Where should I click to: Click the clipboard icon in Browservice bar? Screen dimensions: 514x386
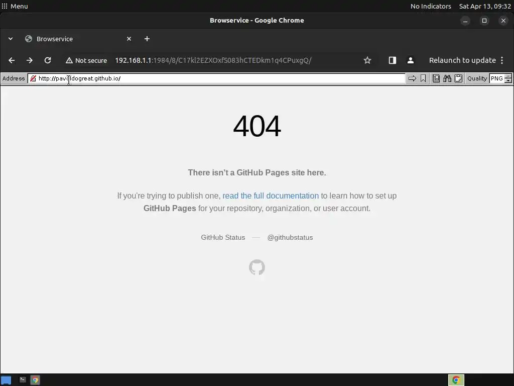pos(458,78)
